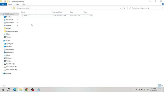Select Quick access in navigation pane
The image size is (164, 92).
[x=9, y=14]
